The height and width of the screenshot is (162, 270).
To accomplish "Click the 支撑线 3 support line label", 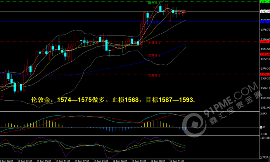I will (x=154, y=75).
